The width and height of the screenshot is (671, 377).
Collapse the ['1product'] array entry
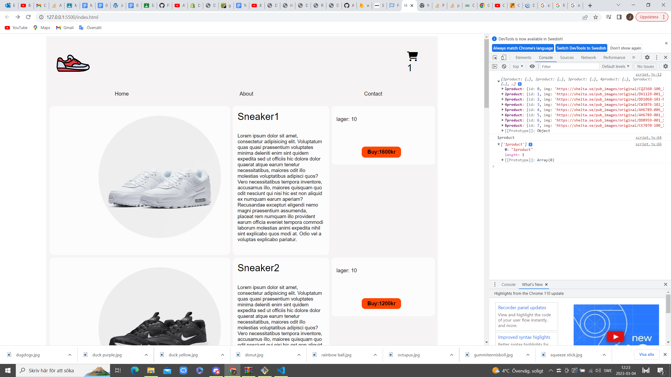tap(499, 144)
